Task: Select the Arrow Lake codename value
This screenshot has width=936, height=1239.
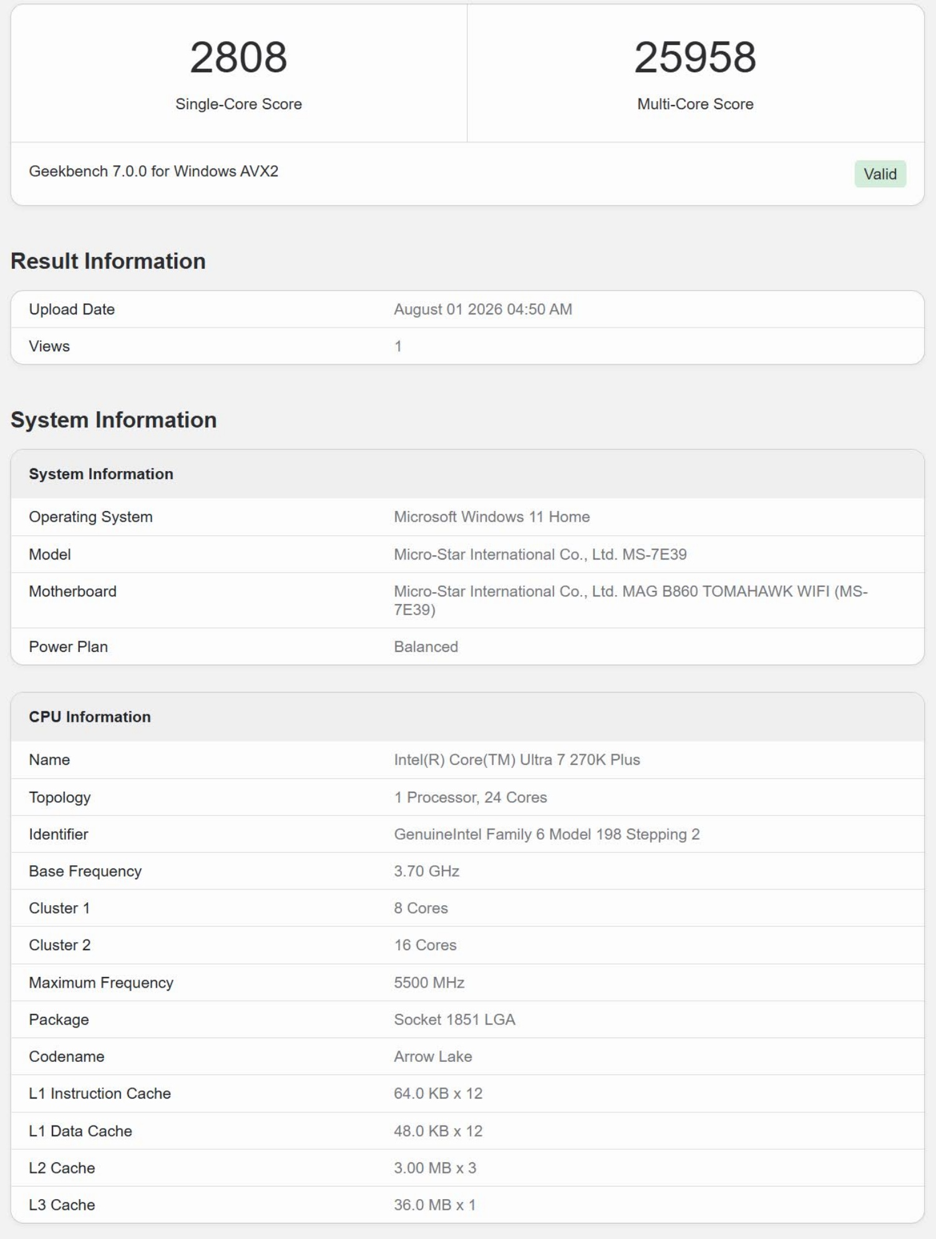Action: point(432,1056)
